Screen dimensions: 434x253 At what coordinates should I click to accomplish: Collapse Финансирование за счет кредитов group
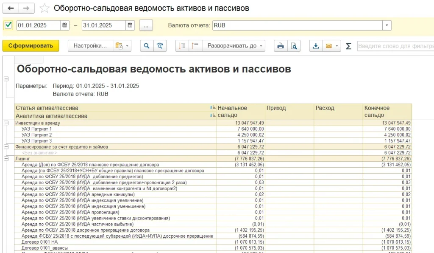tap(6, 147)
